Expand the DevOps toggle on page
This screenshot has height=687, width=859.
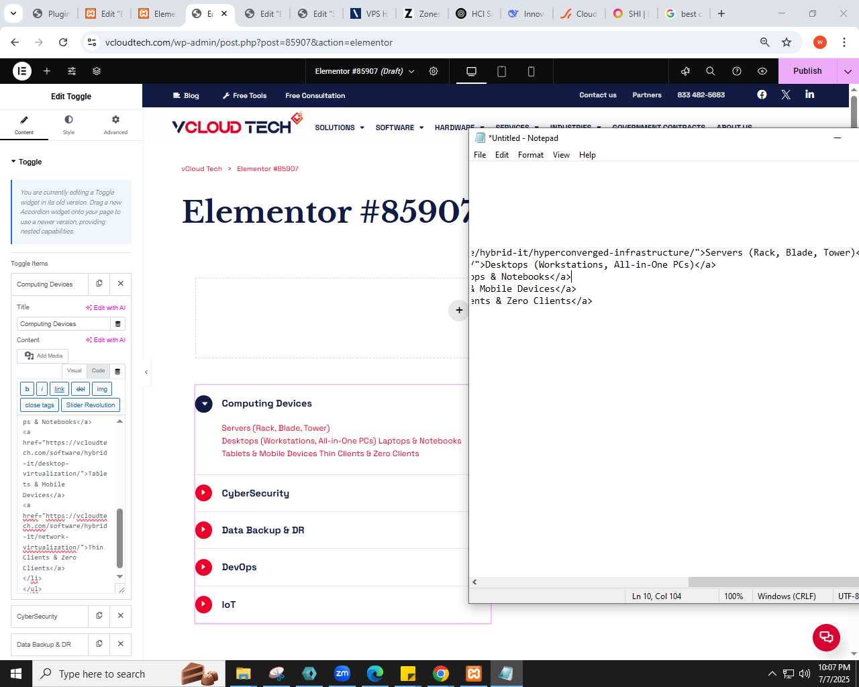tap(204, 567)
